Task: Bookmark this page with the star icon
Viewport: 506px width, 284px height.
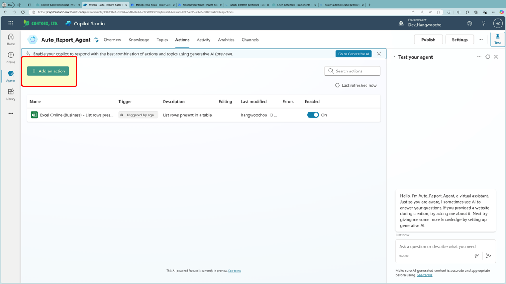Action: [x=439, y=12]
